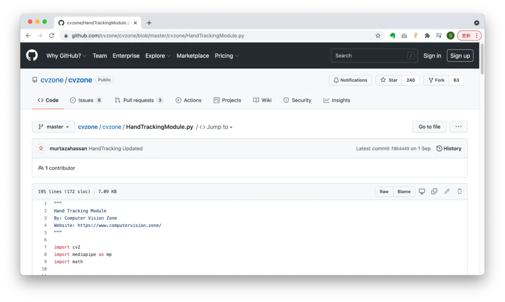
Task: Open the master branch dropdown
Action: point(53,127)
